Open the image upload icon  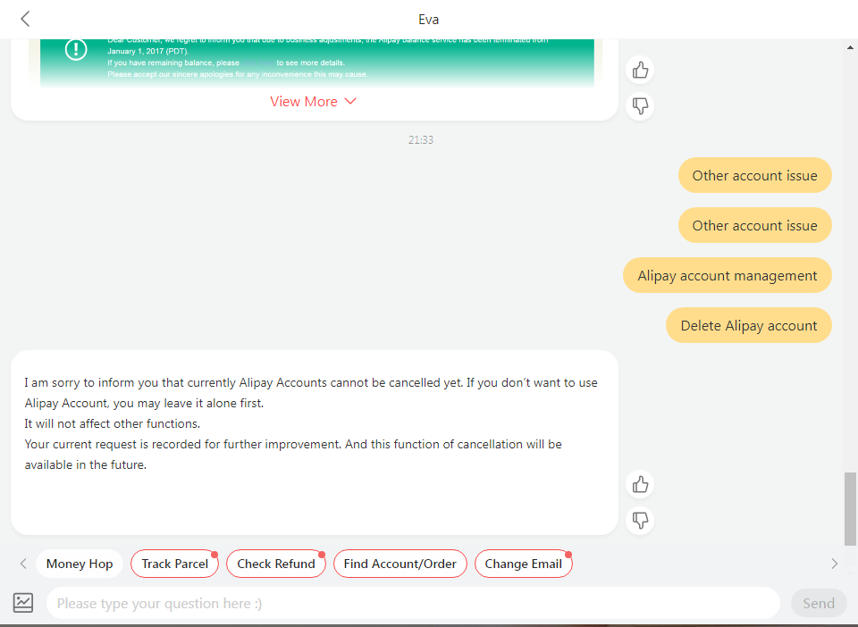point(23,603)
